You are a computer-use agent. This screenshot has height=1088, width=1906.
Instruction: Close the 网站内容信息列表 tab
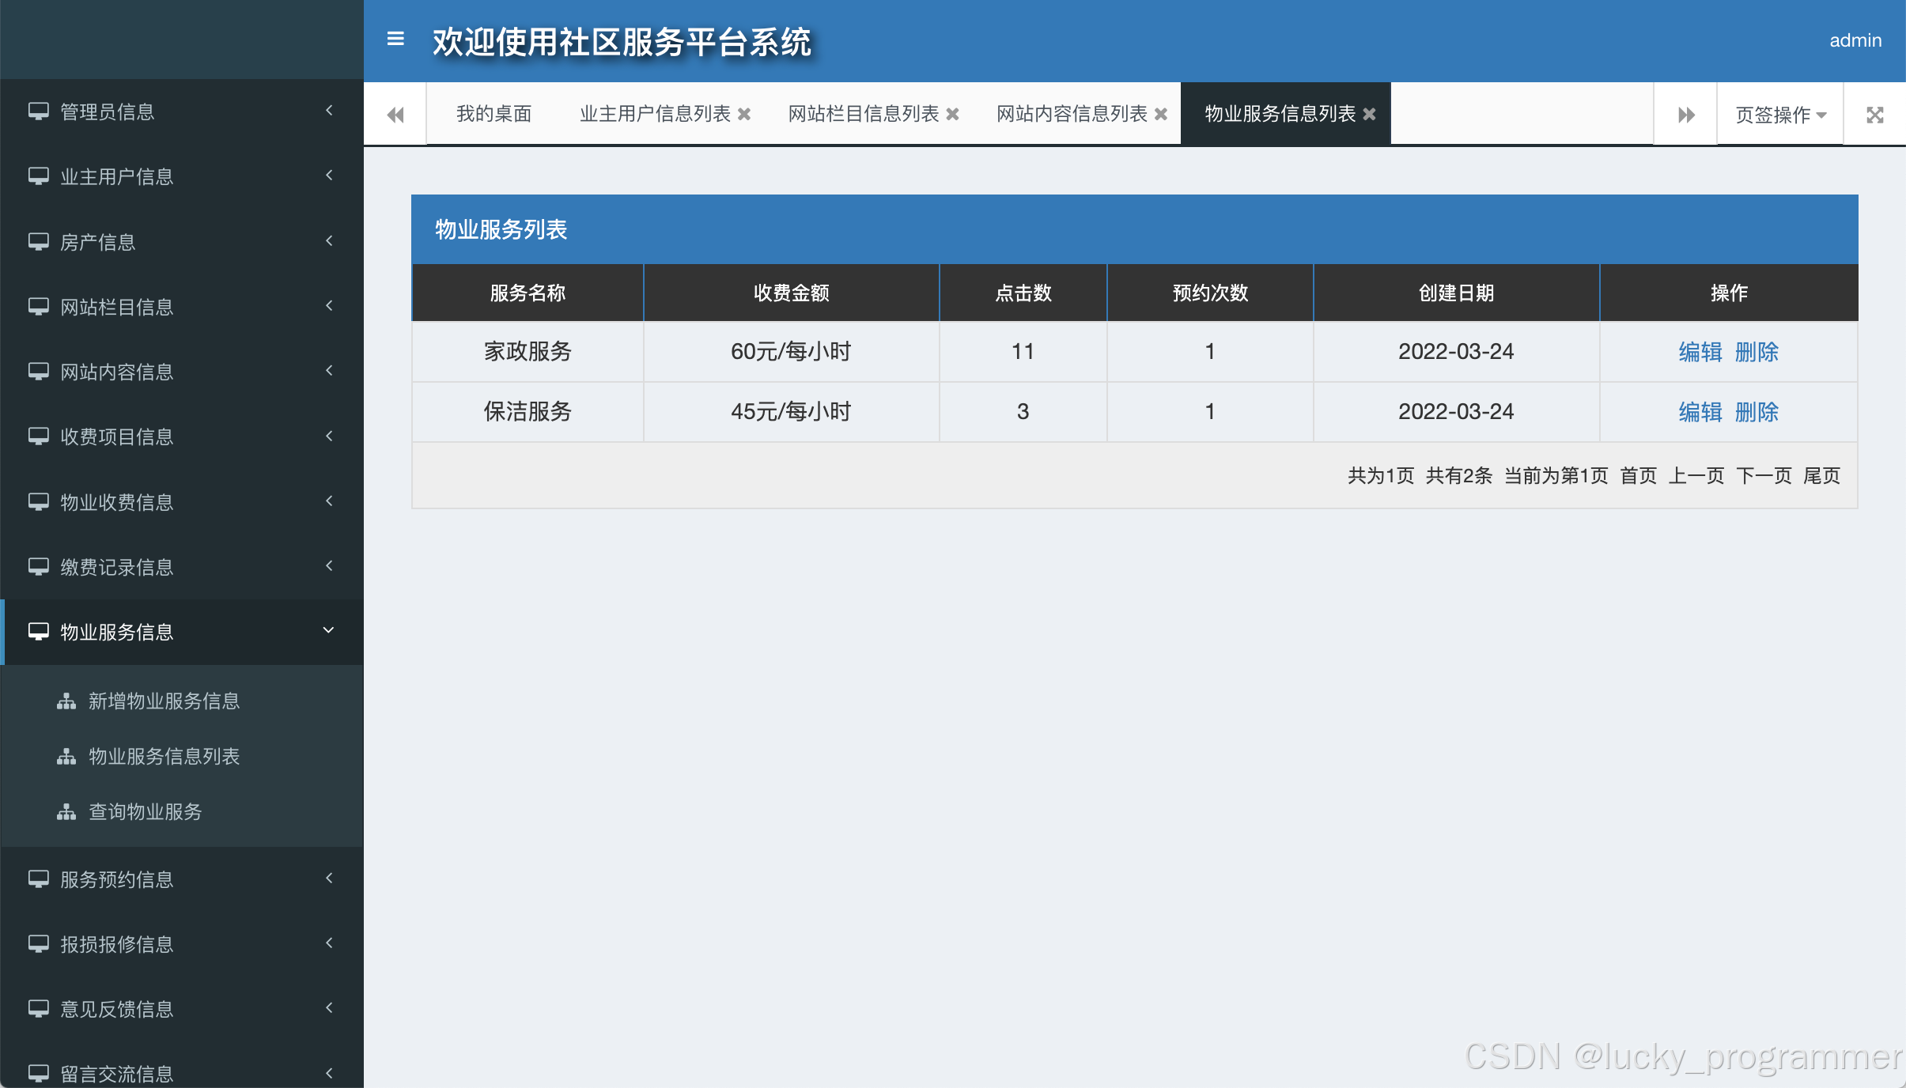(x=1161, y=115)
